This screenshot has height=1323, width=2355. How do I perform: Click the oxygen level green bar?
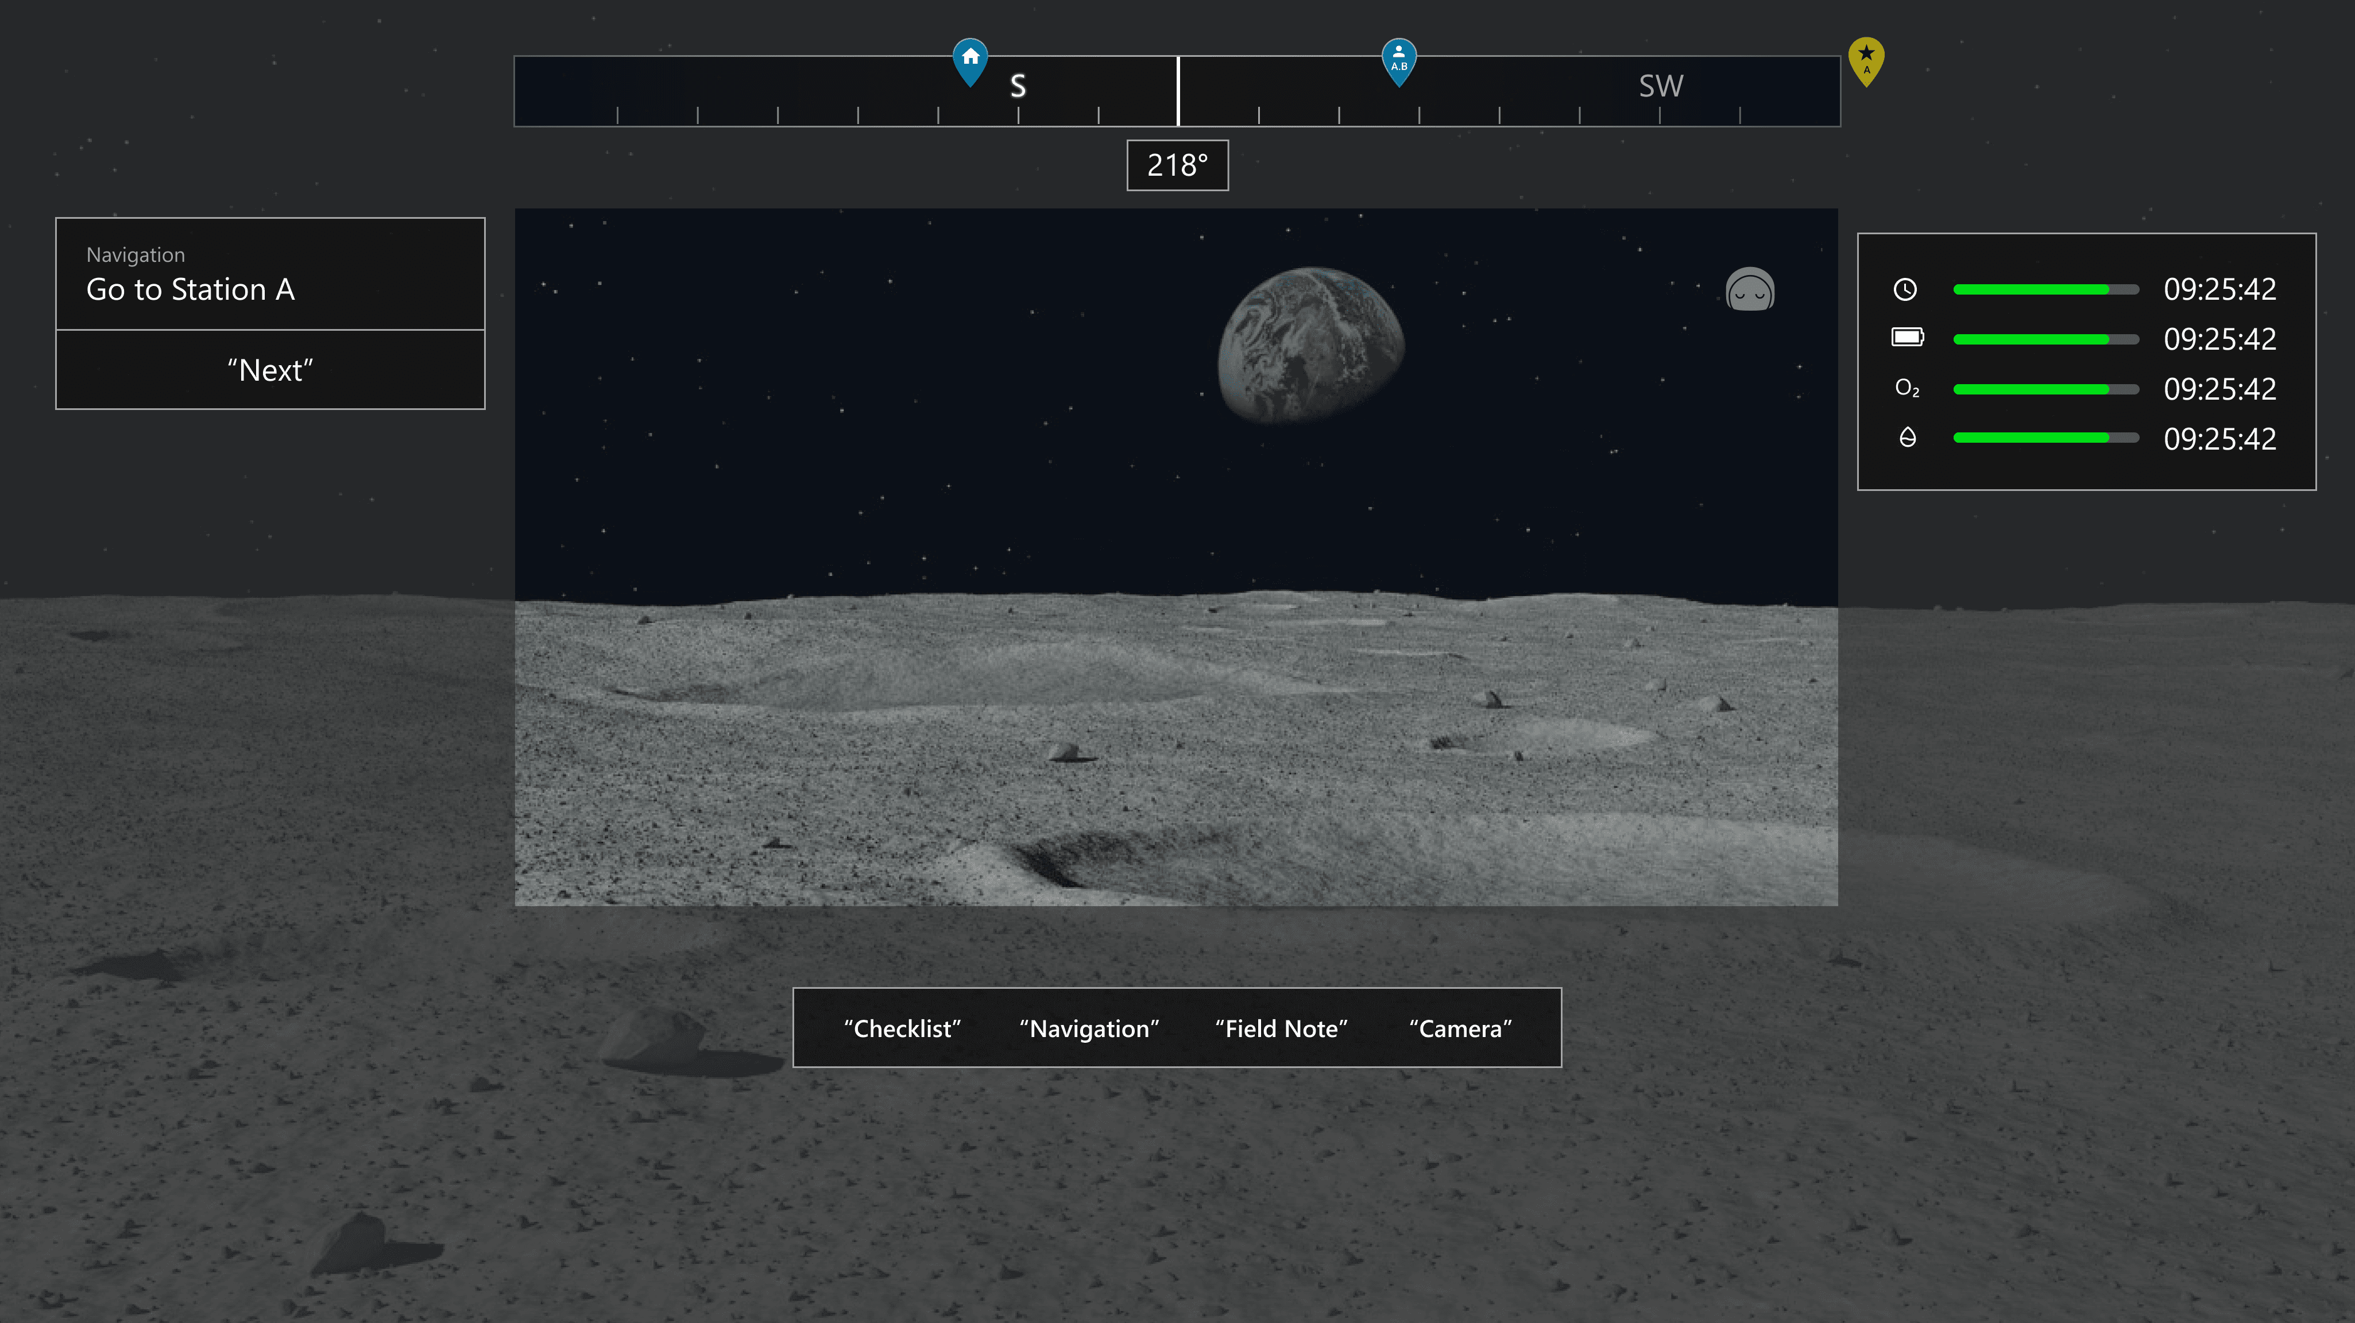pos(2031,389)
